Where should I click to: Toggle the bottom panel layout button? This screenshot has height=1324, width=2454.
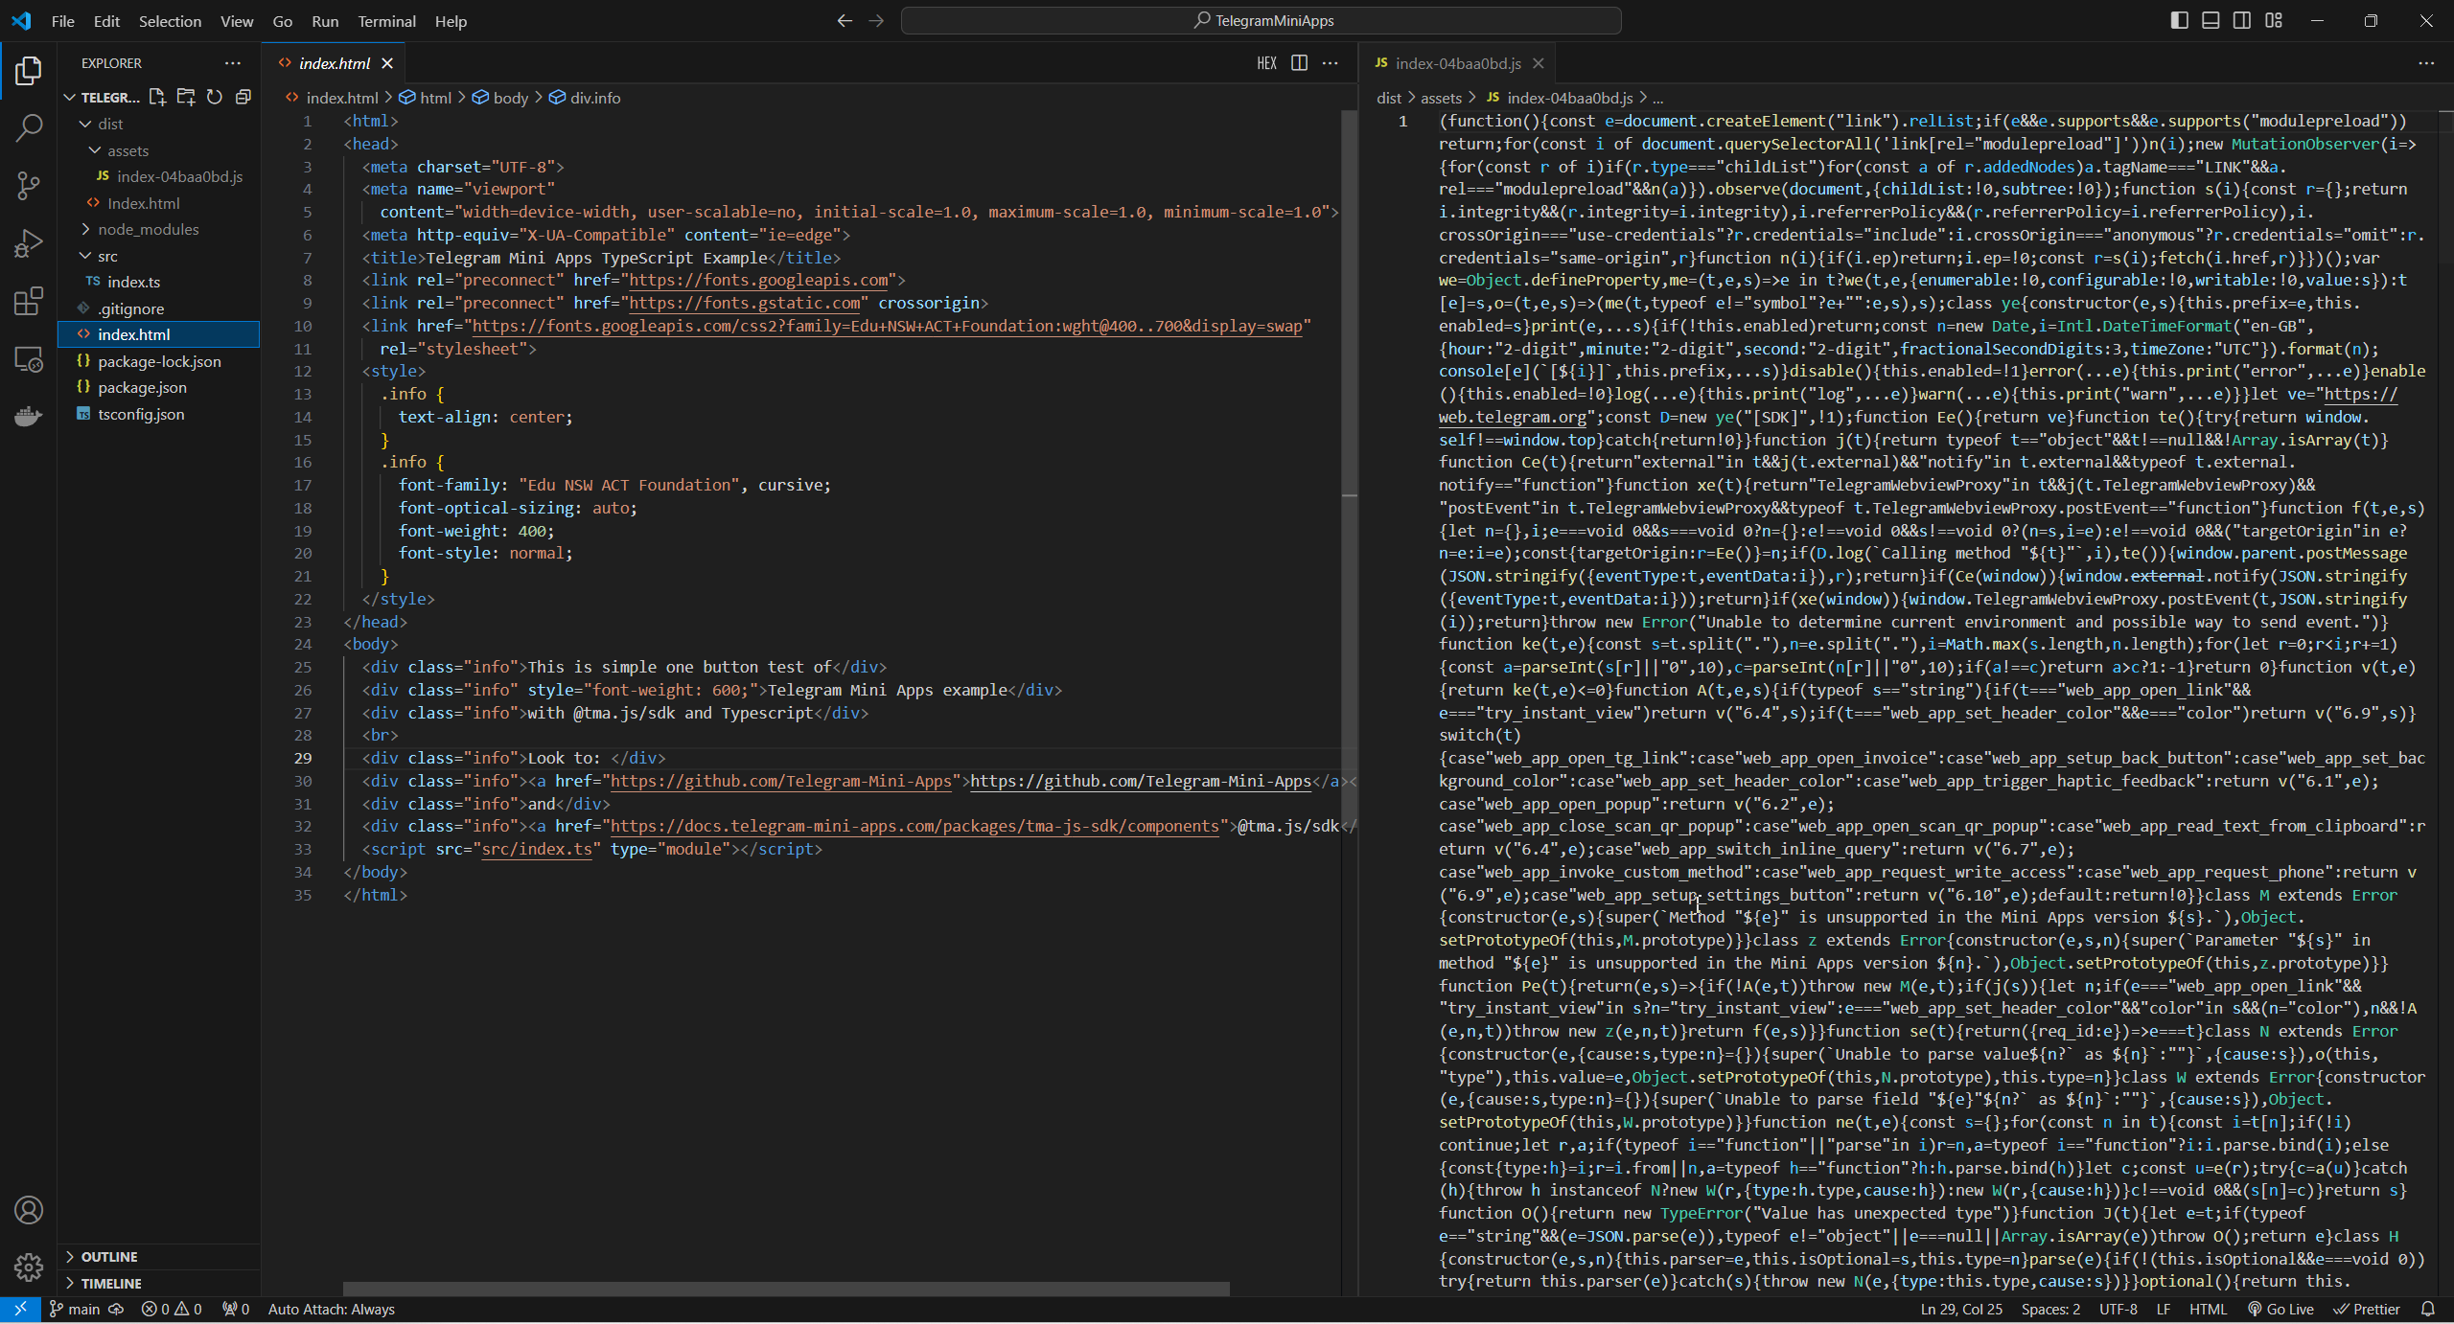click(x=2211, y=20)
